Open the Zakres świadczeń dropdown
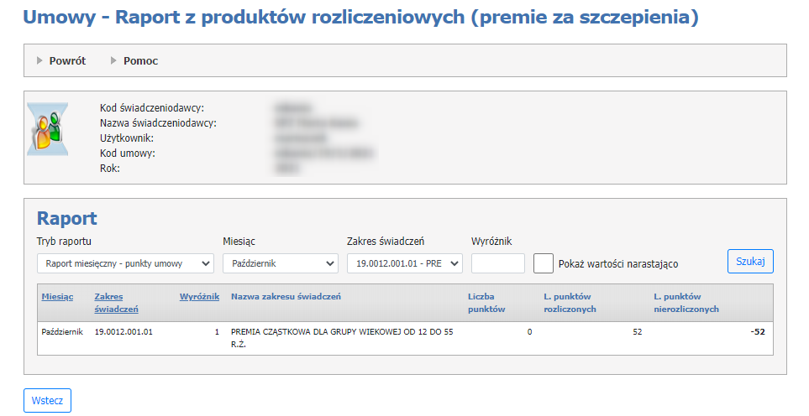The width and height of the screenshot is (809, 416). [x=404, y=263]
